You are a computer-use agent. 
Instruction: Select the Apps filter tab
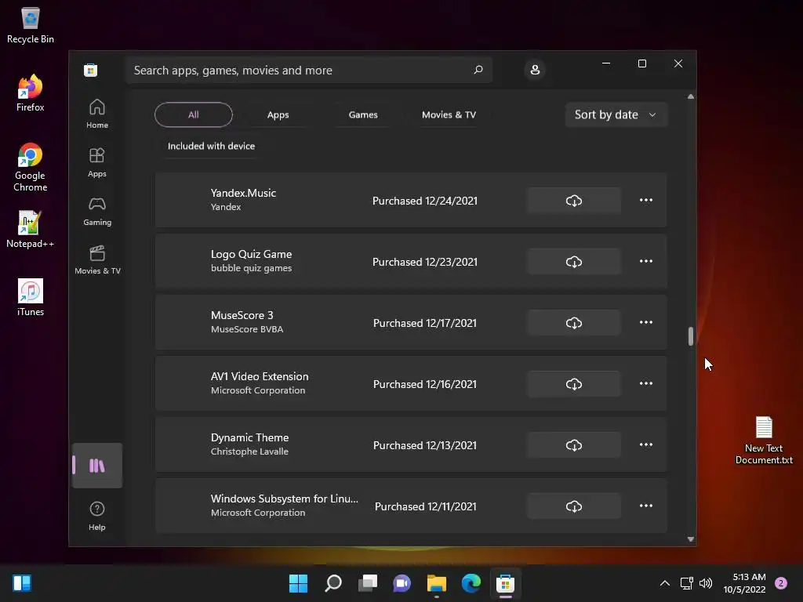click(x=278, y=114)
